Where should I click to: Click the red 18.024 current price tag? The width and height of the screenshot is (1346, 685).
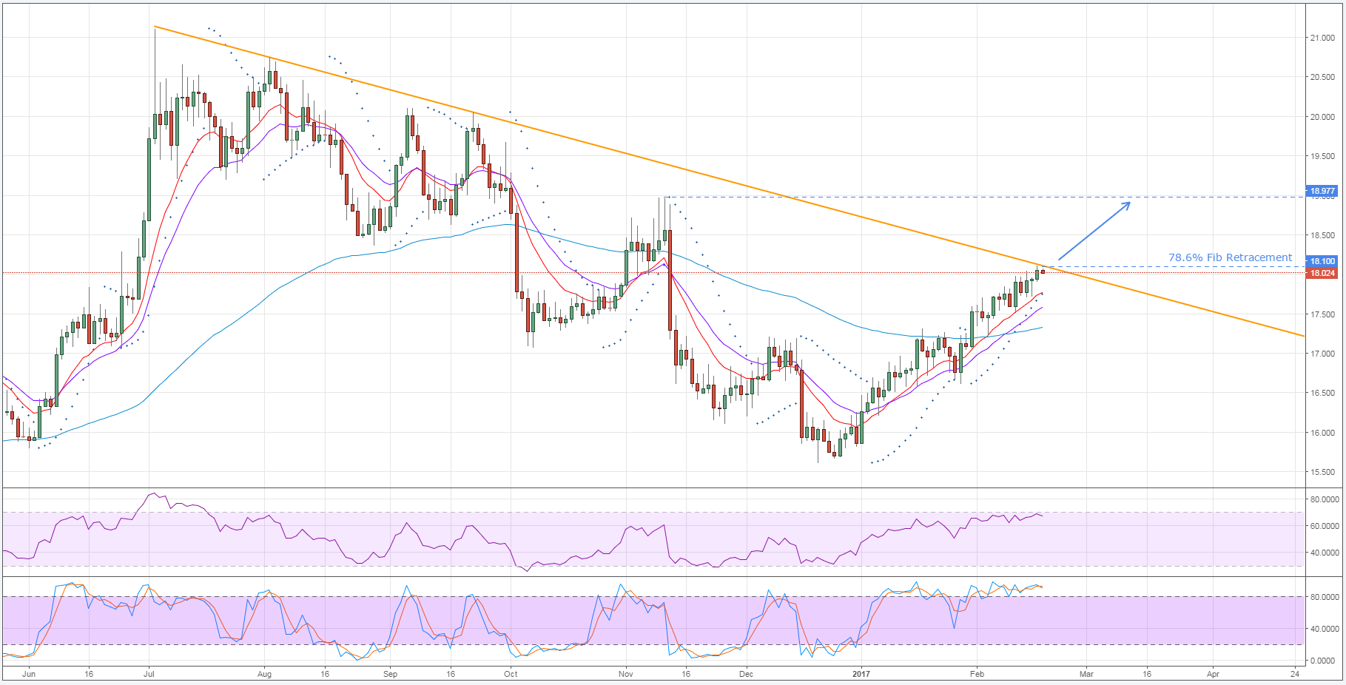[x=1322, y=273]
